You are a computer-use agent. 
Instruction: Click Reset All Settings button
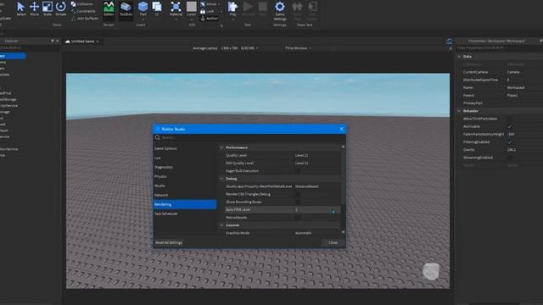(169, 243)
